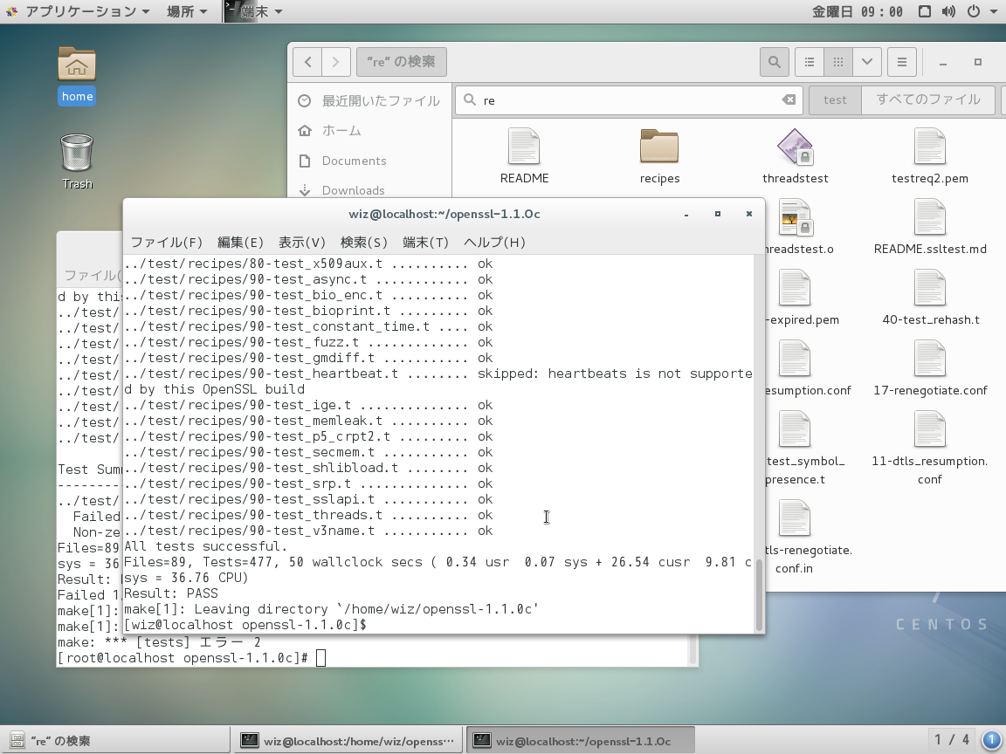Select the 17-renegotiate.conf file icon
The width and height of the screenshot is (1006, 754).
click(930, 368)
